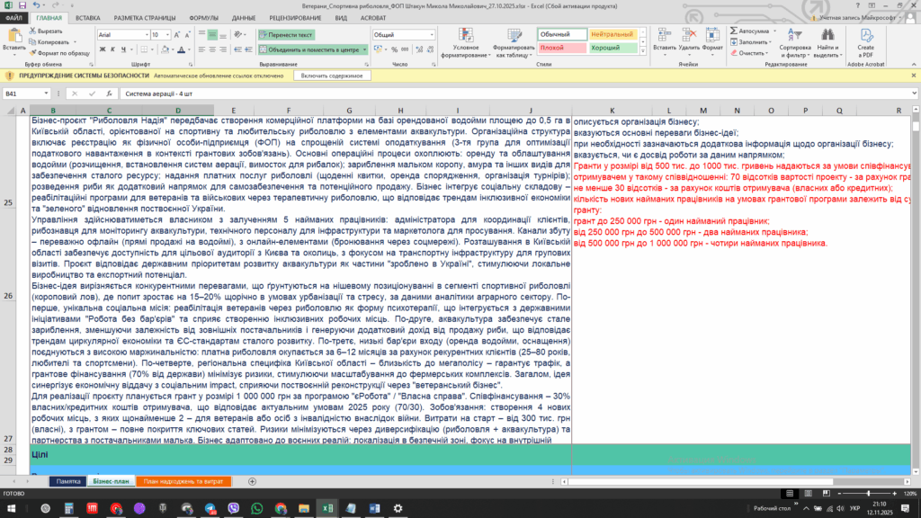921x518 pixels.
Task: Click the Format Painter (Формат по образцу) icon
Action: coord(33,53)
